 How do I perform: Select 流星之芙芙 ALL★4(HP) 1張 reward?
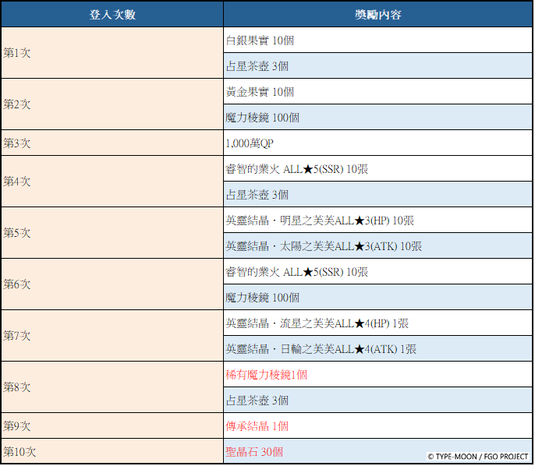317,323
